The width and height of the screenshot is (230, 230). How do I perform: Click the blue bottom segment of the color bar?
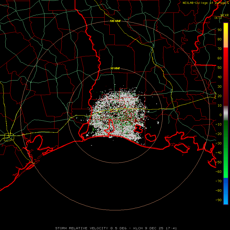pyautogui.click(x=226, y=191)
